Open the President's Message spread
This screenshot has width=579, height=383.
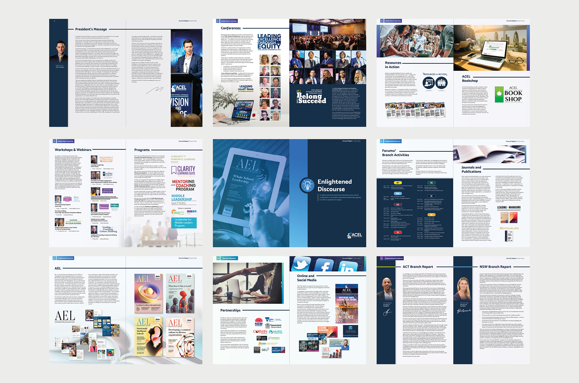point(126,73)
